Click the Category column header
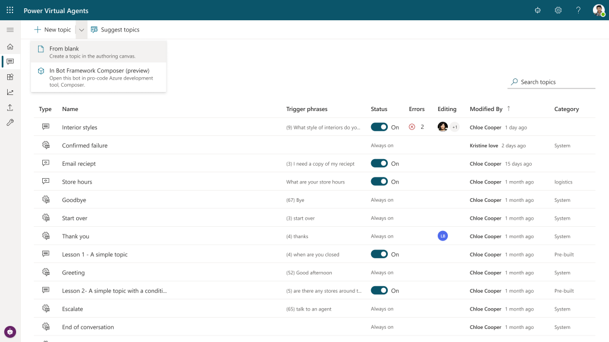The height and width of the screenshot is (342, 609). coord(566,109)
